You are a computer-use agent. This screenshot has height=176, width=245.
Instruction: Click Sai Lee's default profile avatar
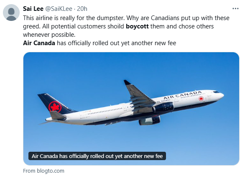click(x=11, y=13)
